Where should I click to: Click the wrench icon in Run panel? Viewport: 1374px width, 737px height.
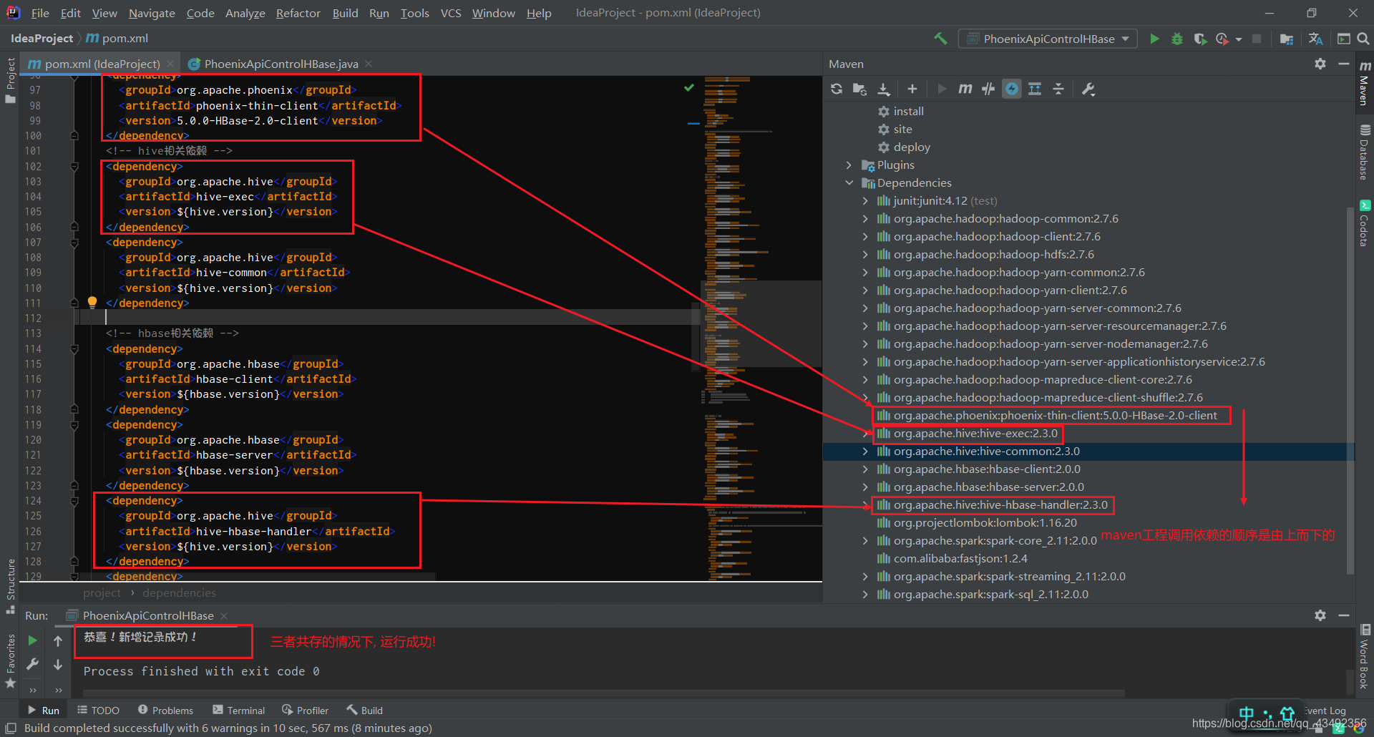(x=32, y=665)
